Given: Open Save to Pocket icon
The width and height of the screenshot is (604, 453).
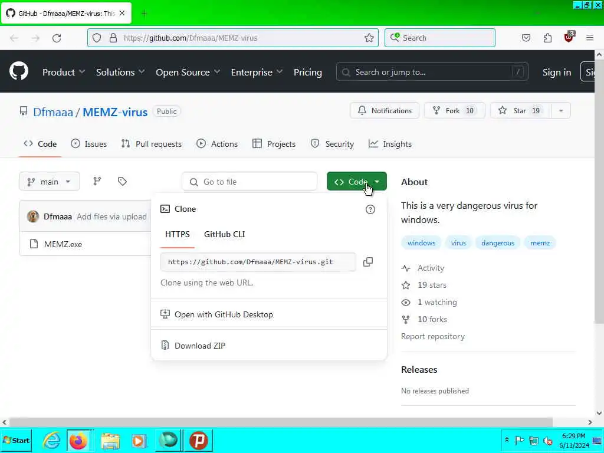Looking at the screenshot, I should pos(526,38).
